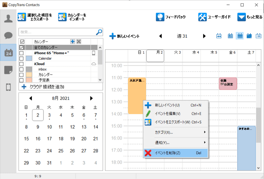The width and height of the screenshot is (264, 179).
Task: Click the go-to-today calendar icon
Action: (219, 36)
